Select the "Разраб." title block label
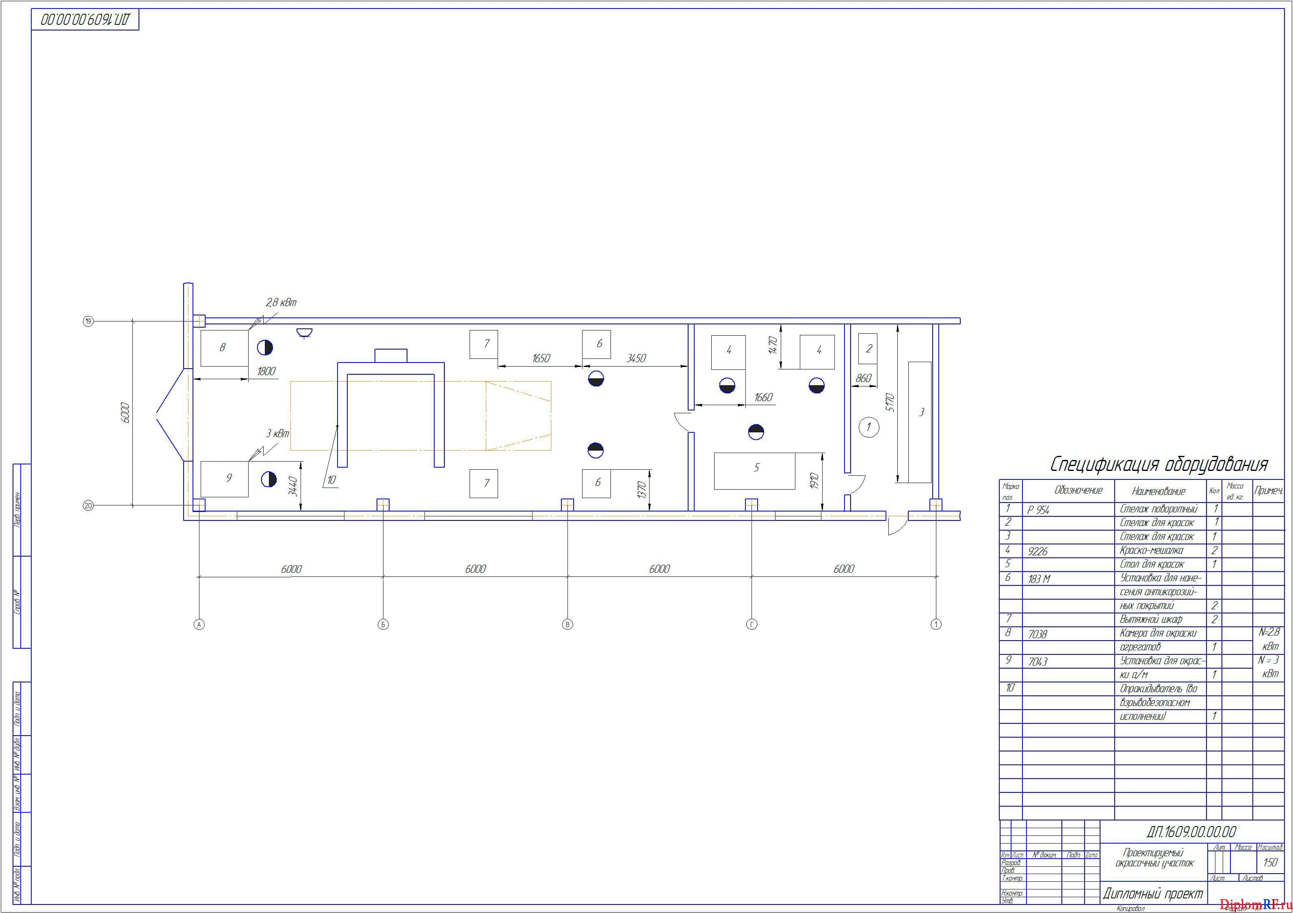The width and height of the screenshot is (1293, 913). pyautogui.click(x=1011, y=862)
